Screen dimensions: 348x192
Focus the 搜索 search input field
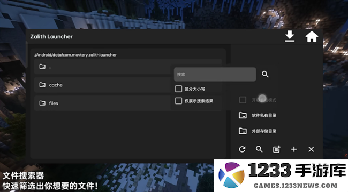click(x=215, y=74)
